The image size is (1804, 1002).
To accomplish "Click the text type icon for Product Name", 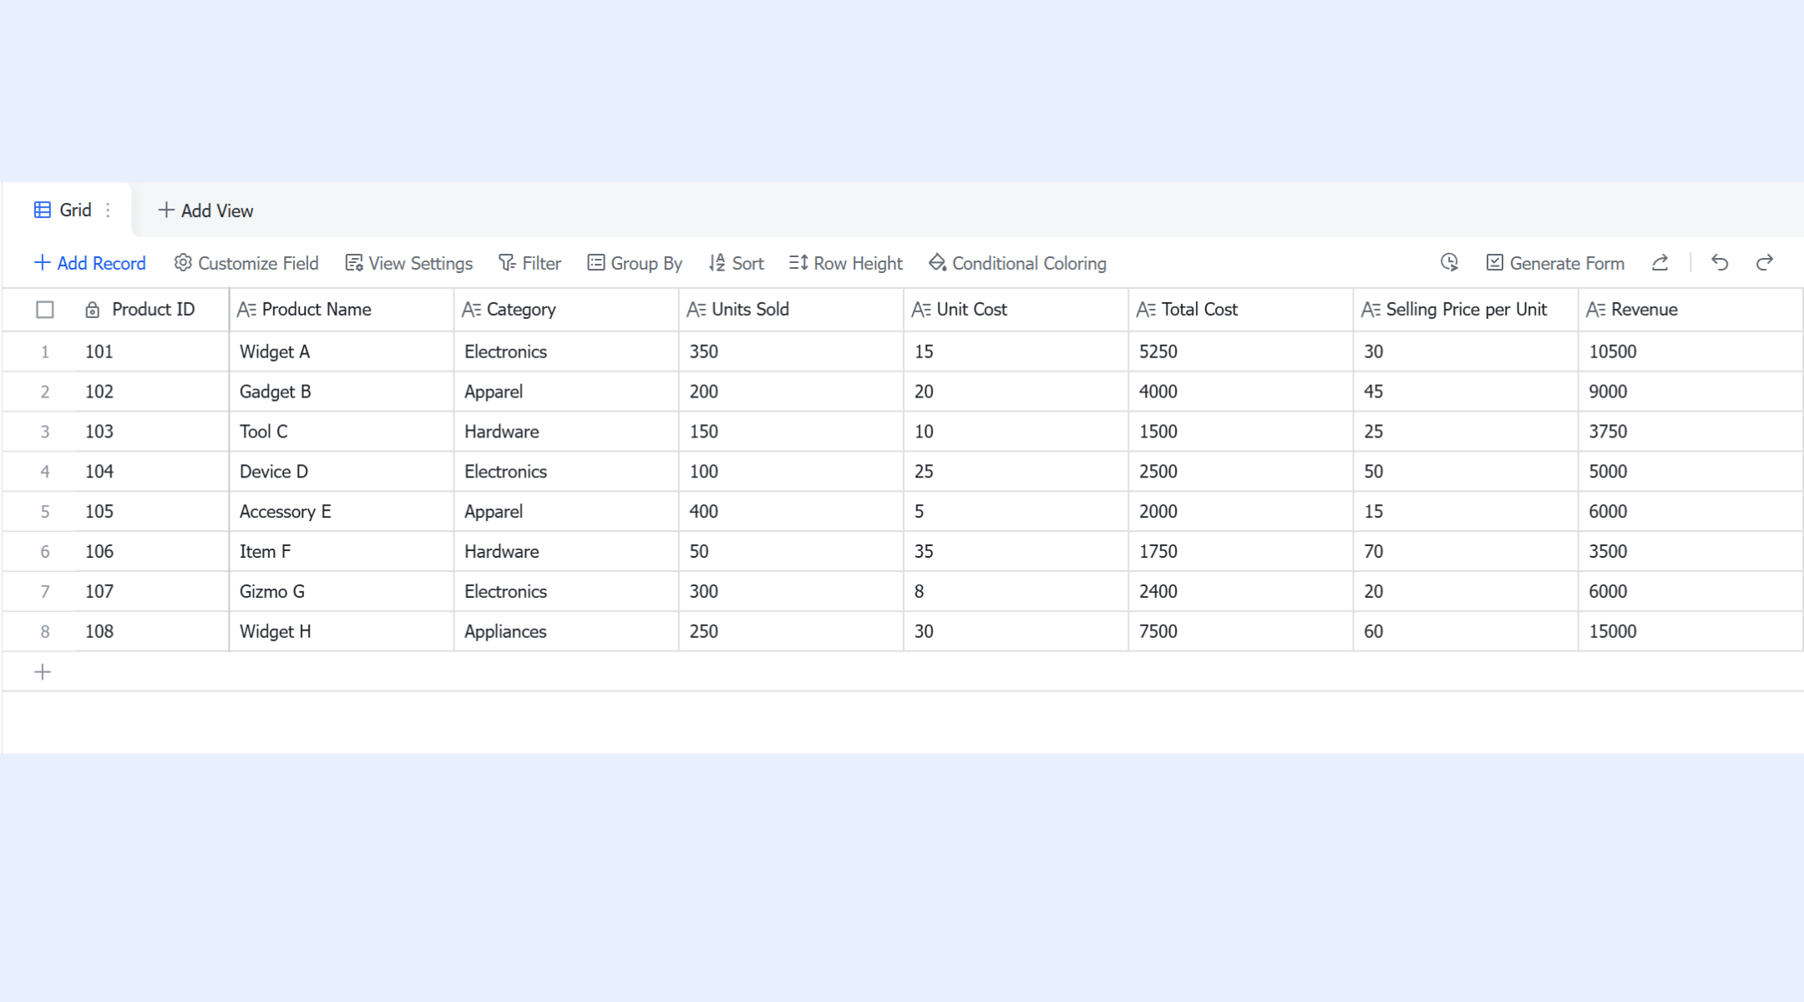I will pyautogui.click(x=246, y=310).
